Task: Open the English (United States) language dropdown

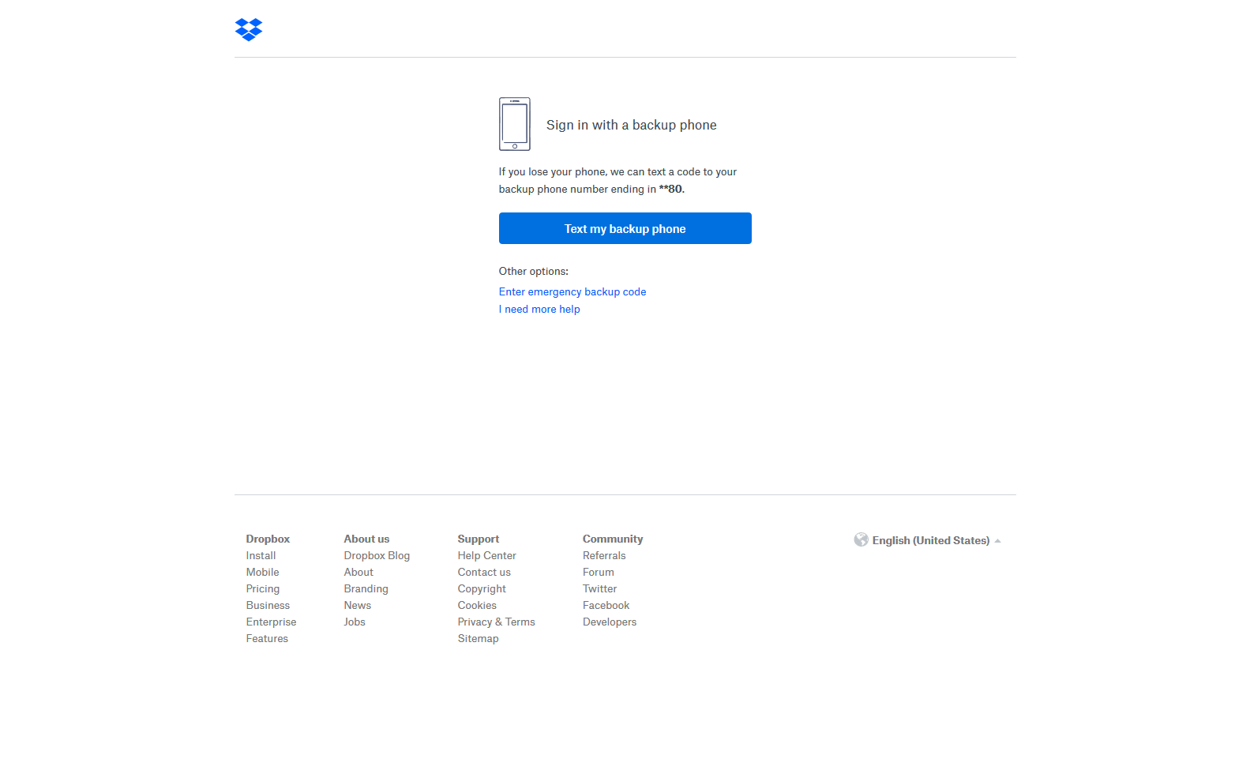Action: click(x=930, y=540)
